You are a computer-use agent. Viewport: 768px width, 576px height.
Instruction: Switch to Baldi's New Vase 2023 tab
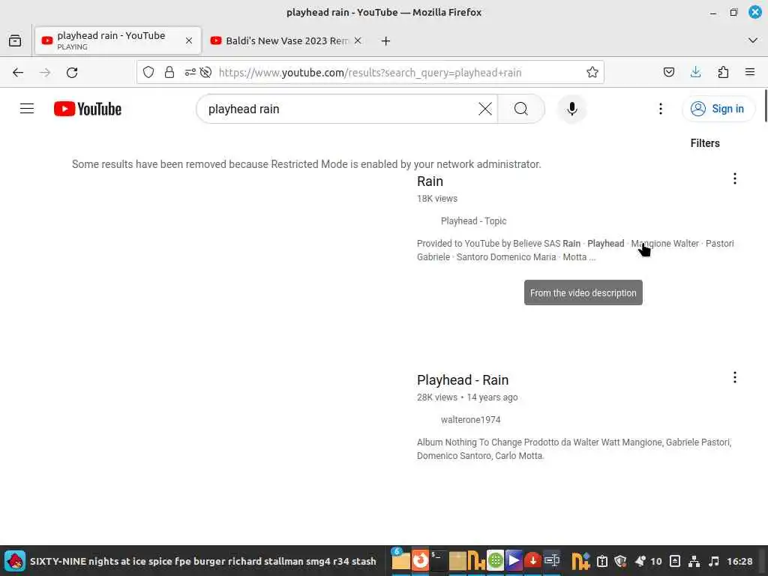286,40
